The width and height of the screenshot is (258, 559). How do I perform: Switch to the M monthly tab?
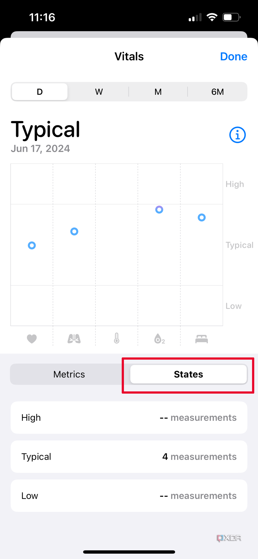point(158,91)
